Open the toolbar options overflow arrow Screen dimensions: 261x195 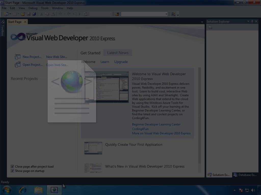[178, 15]
